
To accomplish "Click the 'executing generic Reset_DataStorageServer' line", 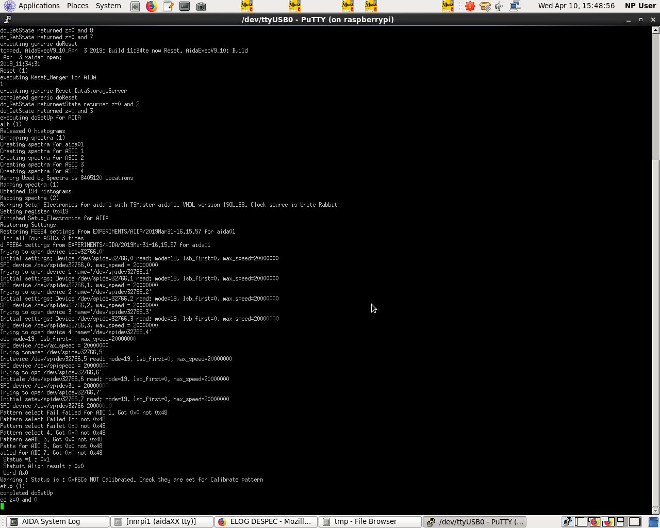I will [x=63, y=91].
